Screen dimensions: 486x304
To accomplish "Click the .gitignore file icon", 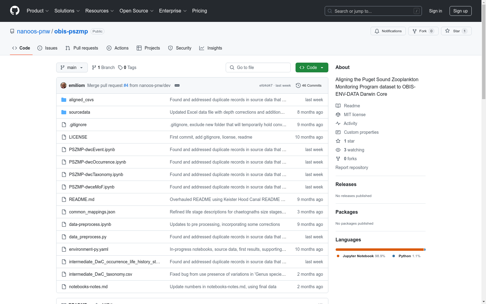I will click(x=64, y=125).
